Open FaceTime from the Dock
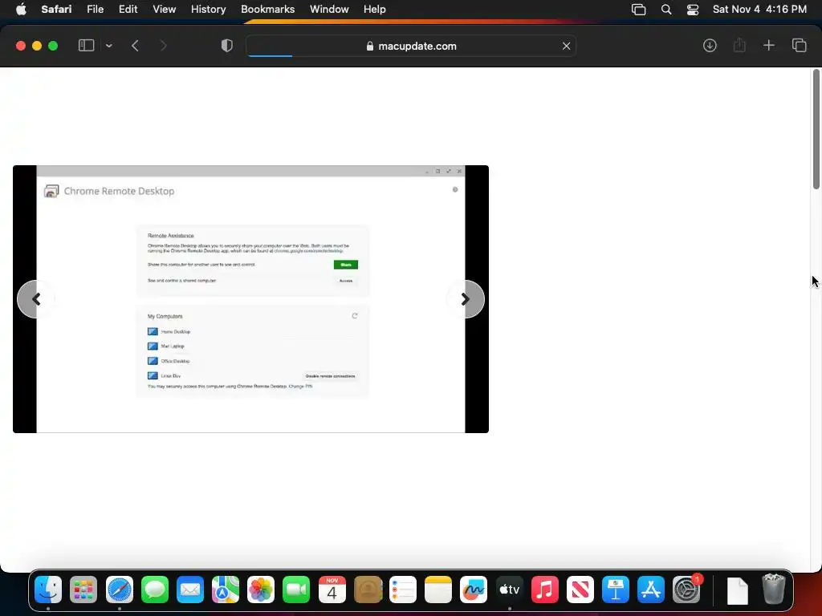 pyautogui.click(x=296, y=590)
